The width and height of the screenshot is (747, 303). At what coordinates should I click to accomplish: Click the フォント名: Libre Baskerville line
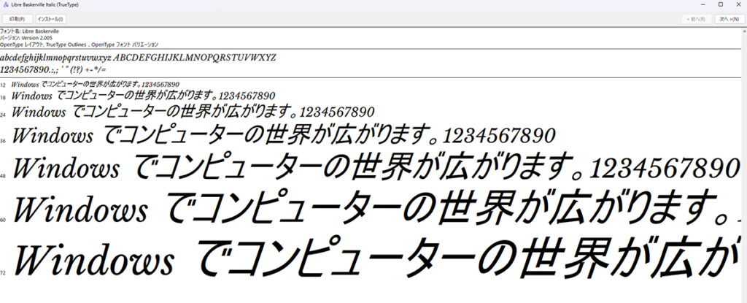pyautogui.click(x=29, y=31)
